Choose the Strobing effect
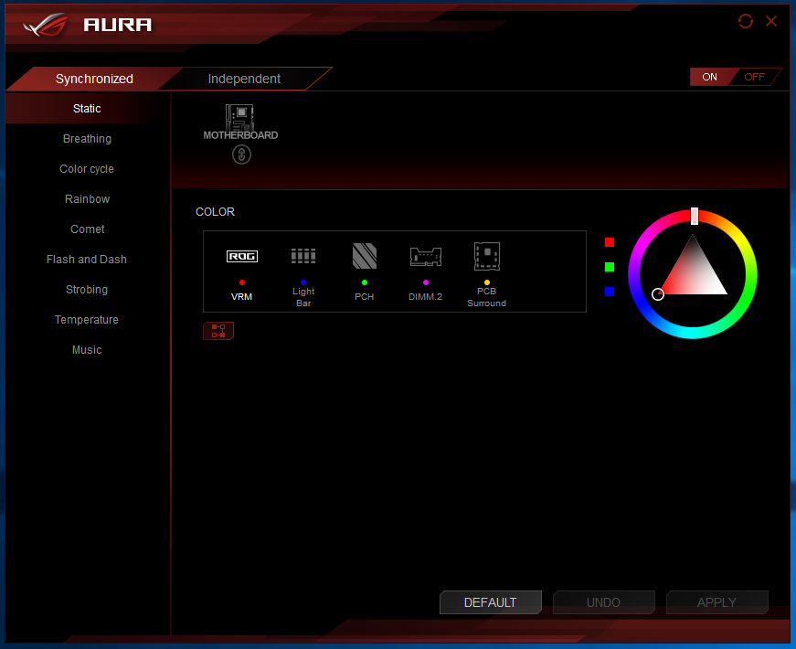 click(88, 290)
